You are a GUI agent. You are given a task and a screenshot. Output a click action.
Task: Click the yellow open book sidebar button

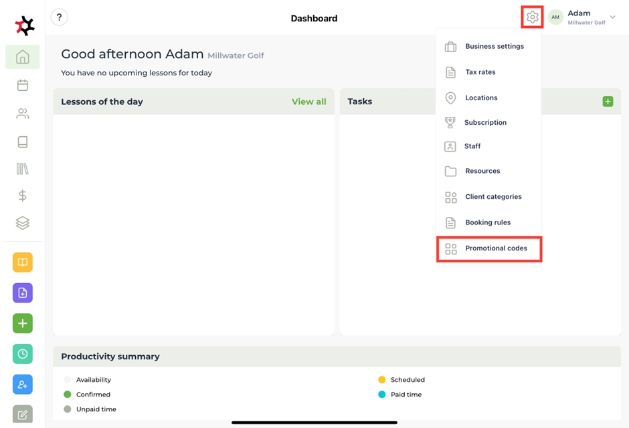coord(23,262)
